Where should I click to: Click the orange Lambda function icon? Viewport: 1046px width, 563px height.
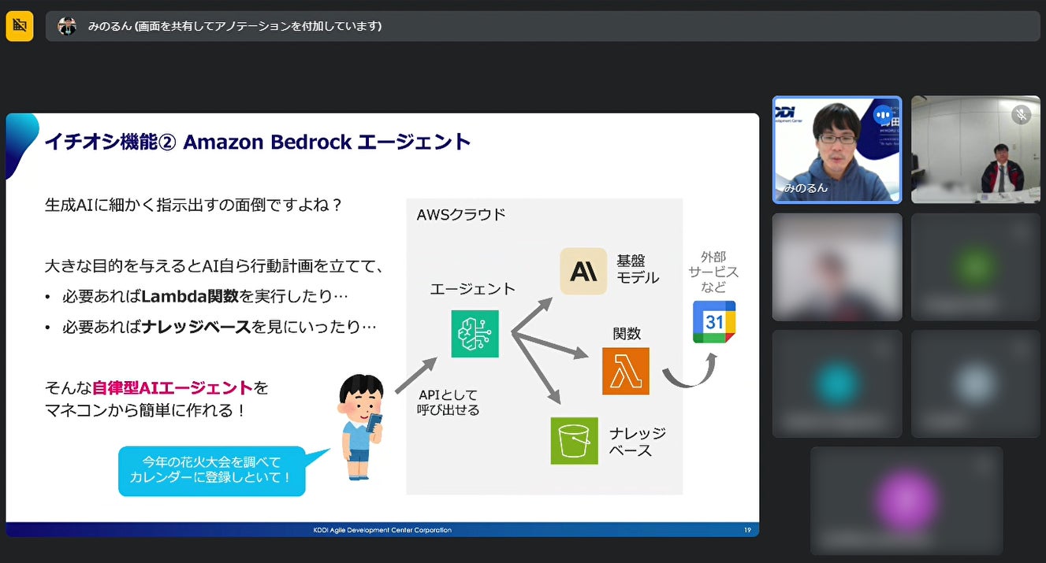626,371
